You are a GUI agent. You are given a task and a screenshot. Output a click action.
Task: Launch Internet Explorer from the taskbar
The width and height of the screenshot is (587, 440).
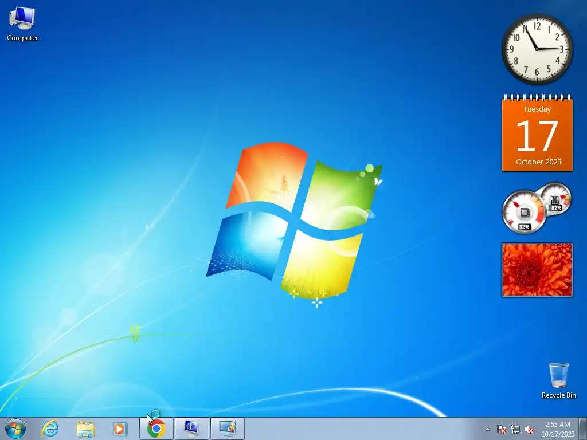point(50,429)
